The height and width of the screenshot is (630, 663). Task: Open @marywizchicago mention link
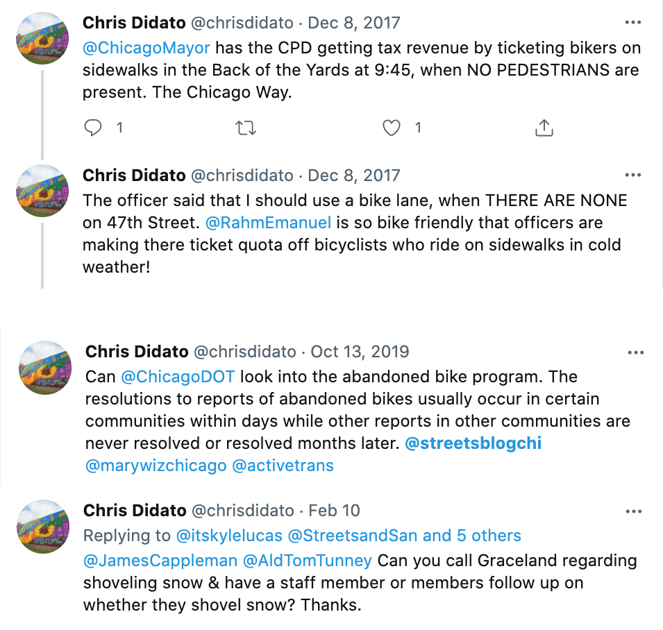[x=156, y=466]
